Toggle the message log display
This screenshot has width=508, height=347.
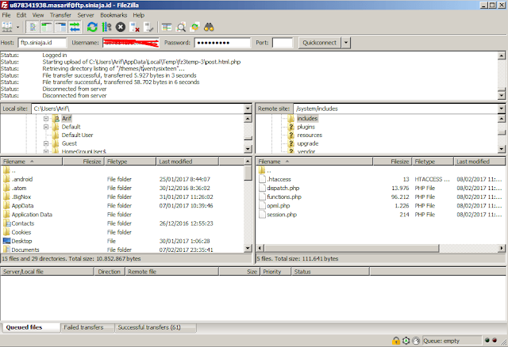pyautogui.click(x=33, y=27)
